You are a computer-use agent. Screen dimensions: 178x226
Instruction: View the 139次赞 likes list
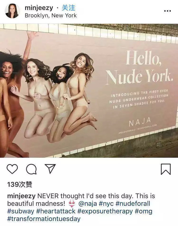20,184
